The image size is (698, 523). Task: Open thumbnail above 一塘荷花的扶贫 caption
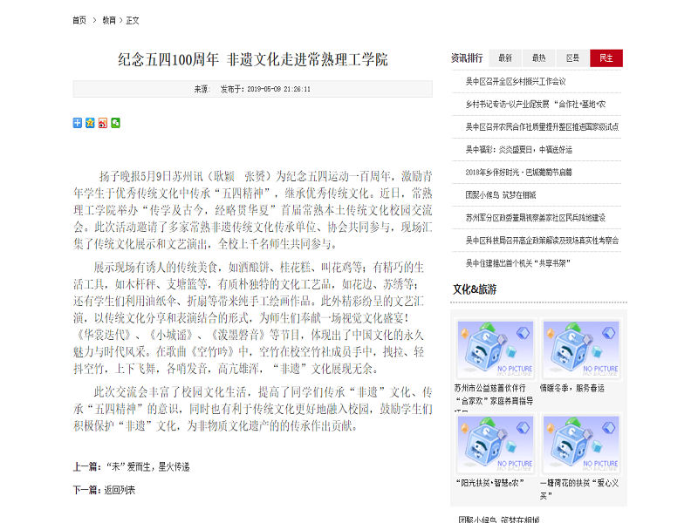[x=581, y=444]
